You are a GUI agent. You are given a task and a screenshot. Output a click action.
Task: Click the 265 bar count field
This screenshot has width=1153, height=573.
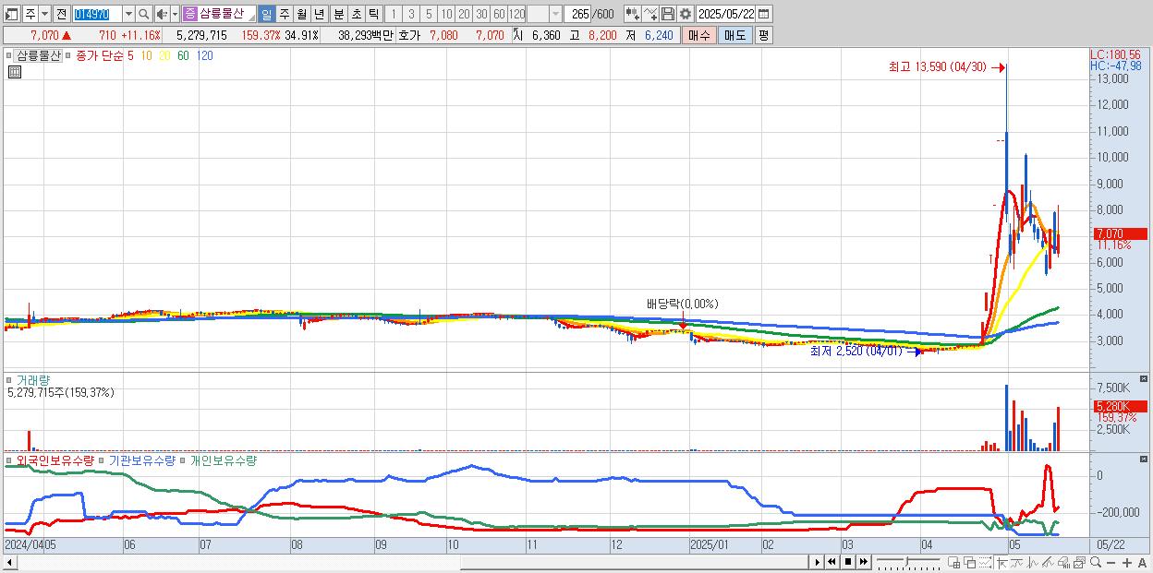(x=578, y=14)
